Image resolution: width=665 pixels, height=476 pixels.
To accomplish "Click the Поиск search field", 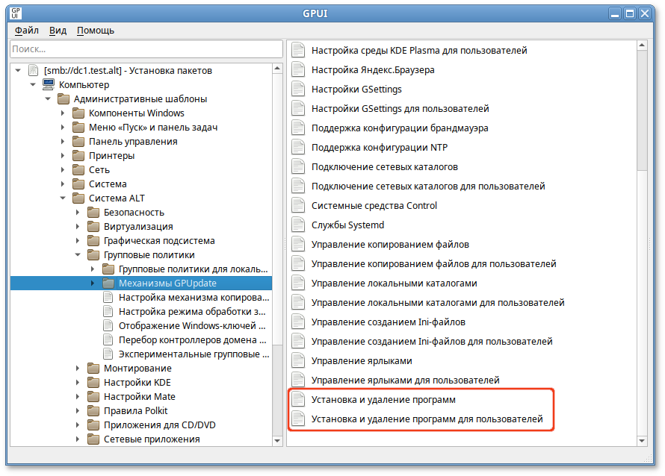I will click(x=140, y=48).
